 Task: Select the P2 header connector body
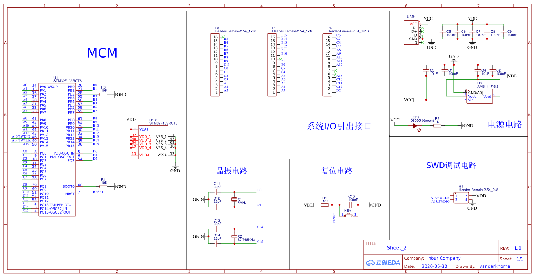click(x=272, y=65)
